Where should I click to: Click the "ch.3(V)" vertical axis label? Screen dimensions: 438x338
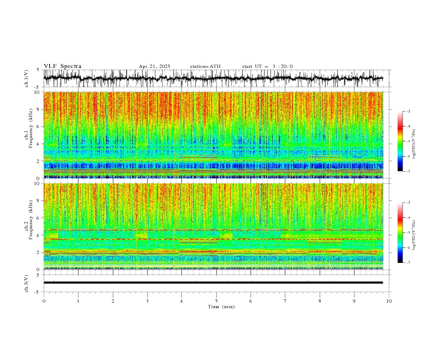(x=27, y=283)
